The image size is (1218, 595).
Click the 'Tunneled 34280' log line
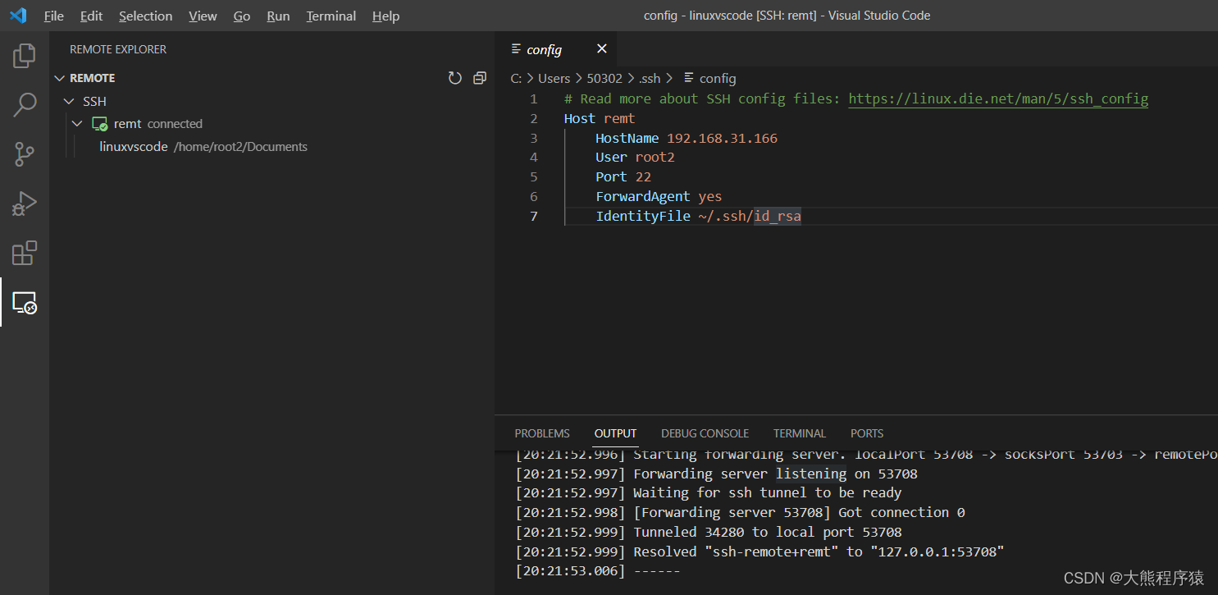coord(708,532)
